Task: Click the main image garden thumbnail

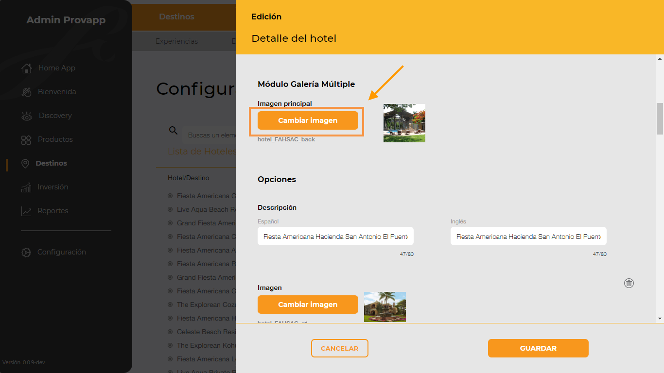Action: (404, 123)
